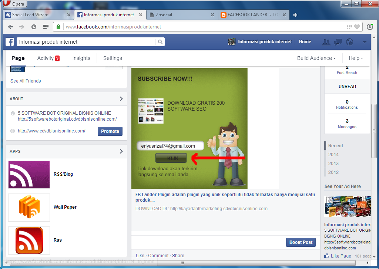Open notifications globe icon
The image size is (379, 269).
click(349, 42)
